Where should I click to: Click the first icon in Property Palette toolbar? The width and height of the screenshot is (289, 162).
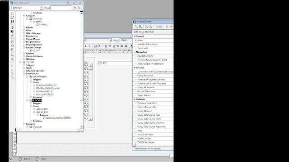pos(136,27)
